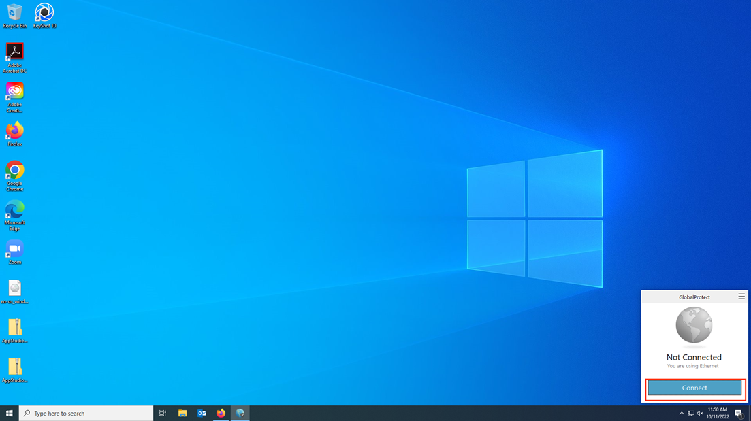The width and height of the screenshot is (751, 421).
Task: Open Adobe Acrobat DC shortcut
Action: click(14, 51)
